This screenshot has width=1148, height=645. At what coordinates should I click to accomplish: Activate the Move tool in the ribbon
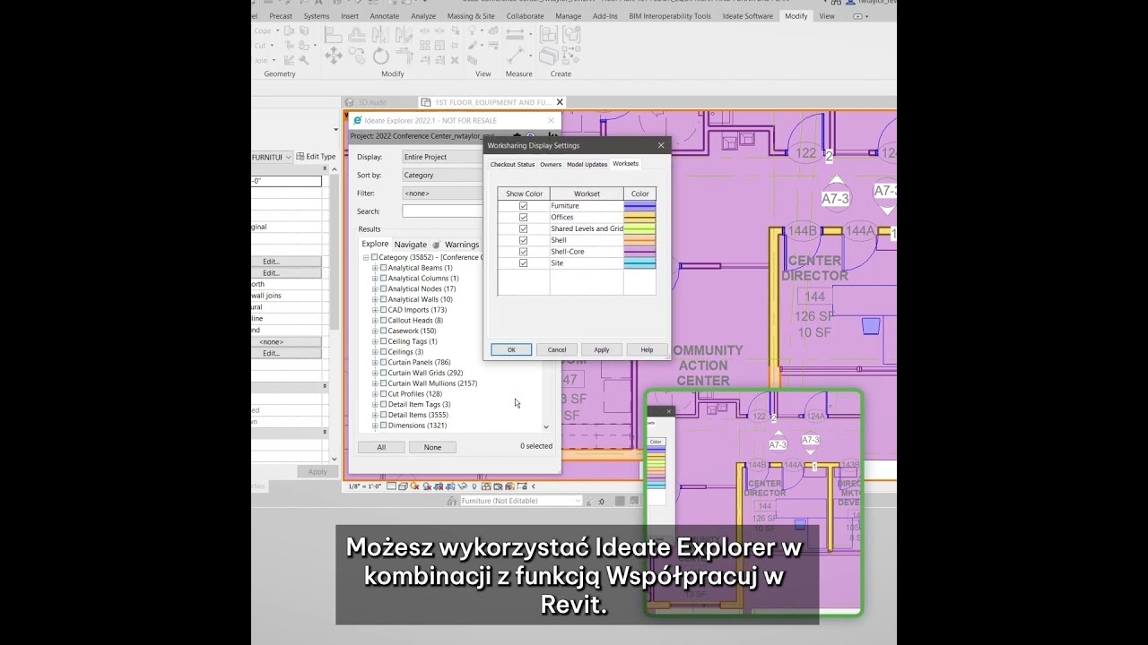click(333, 56)
